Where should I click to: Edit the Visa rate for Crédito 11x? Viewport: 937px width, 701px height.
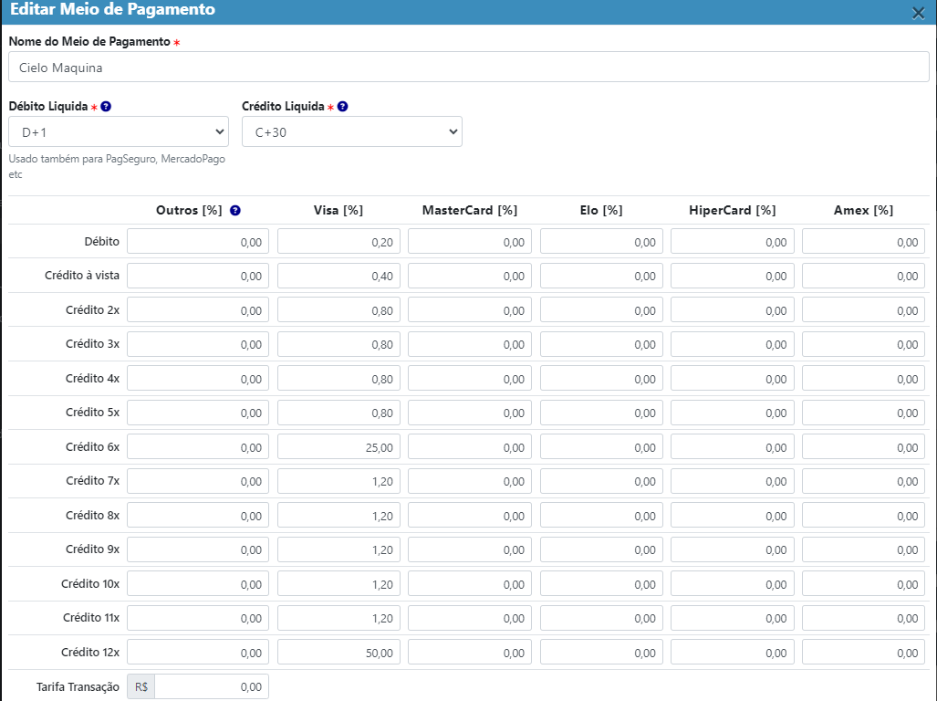pos(338,618)
